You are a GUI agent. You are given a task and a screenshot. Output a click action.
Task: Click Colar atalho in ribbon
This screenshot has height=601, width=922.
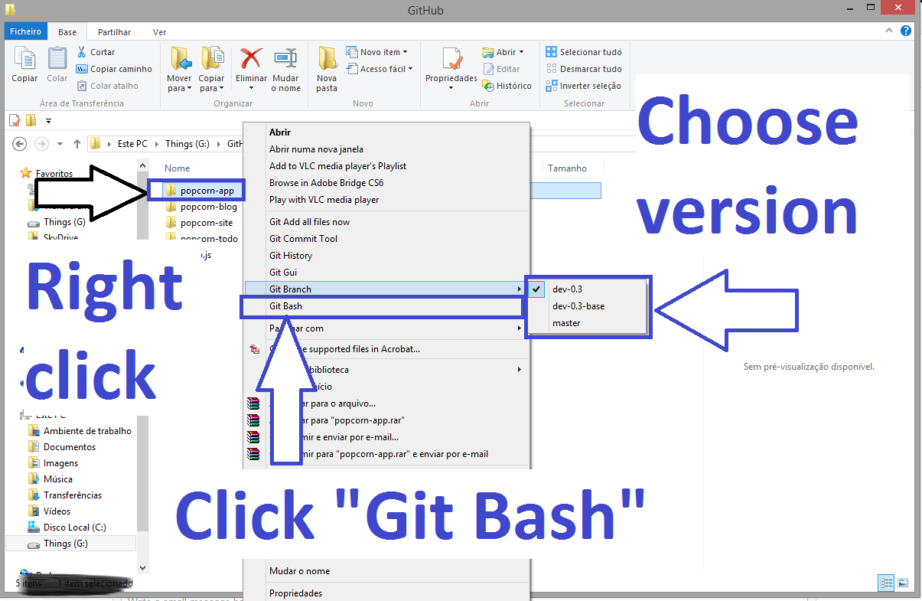tap(107, 86)
